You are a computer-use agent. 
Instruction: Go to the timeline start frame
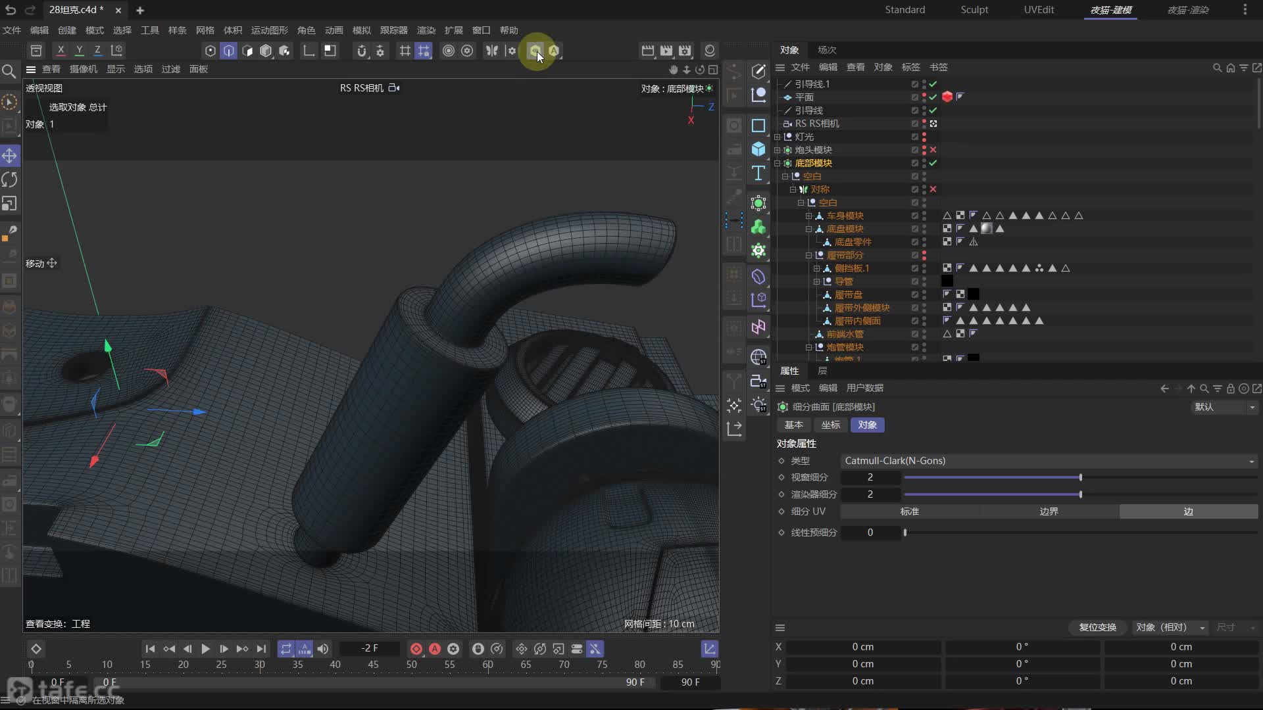pos(150,649)
